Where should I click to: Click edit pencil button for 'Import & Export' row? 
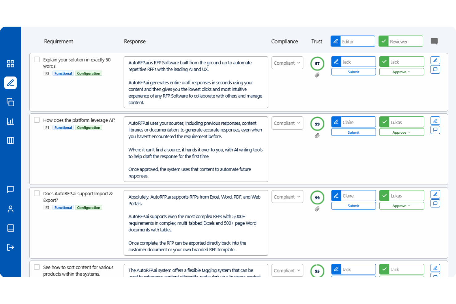coord(435,194)
